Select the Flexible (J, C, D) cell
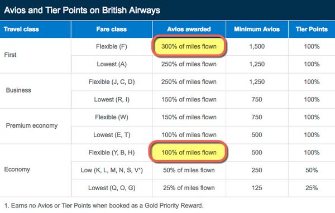 coord(112,82)
